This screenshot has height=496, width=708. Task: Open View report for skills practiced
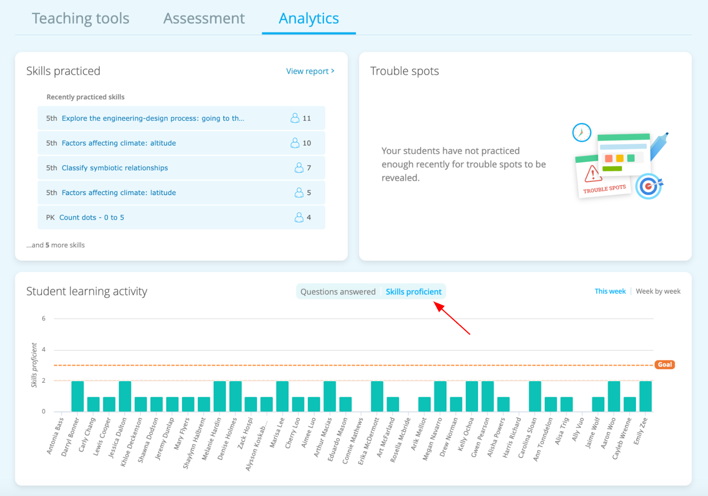tap(310, 71)
